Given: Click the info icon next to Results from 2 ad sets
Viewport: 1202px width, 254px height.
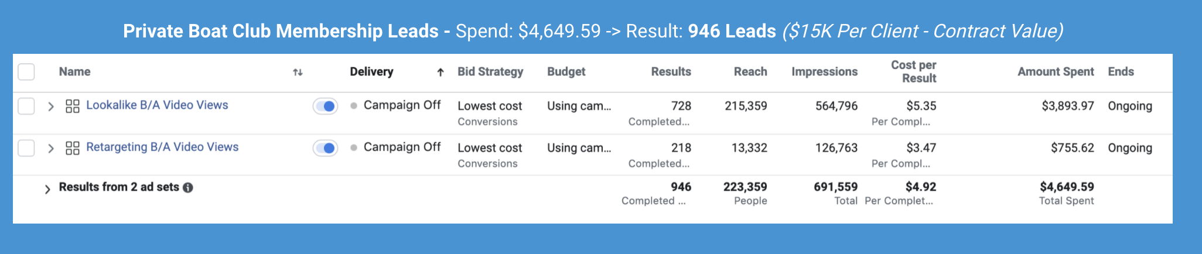Looking at the screenshot, I should pos(187,188).
